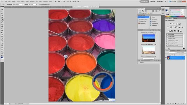Select Favorites in the Mini Bridge navigation
Viewport: 187px width, 105px height.
[x=143, y=17]
